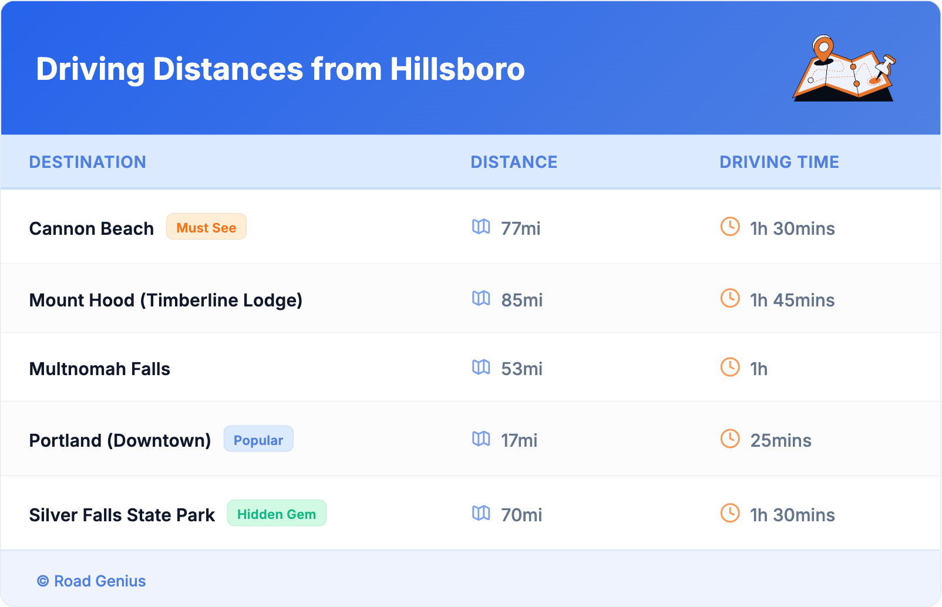Select the Popular tag
The width and height of the screenshot is (942, 607).
tap(258, 439)
